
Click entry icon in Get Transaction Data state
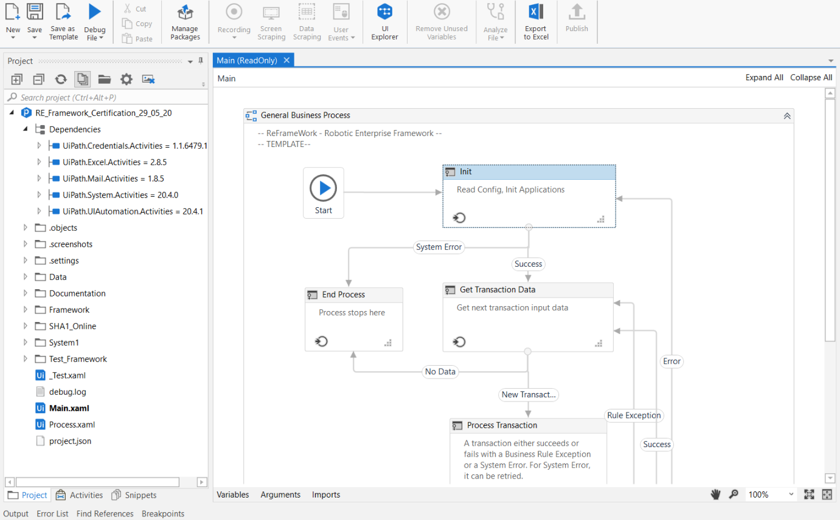[x=460, y=342]
